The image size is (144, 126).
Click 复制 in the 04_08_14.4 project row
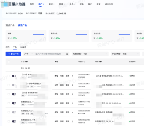[62, 76]
